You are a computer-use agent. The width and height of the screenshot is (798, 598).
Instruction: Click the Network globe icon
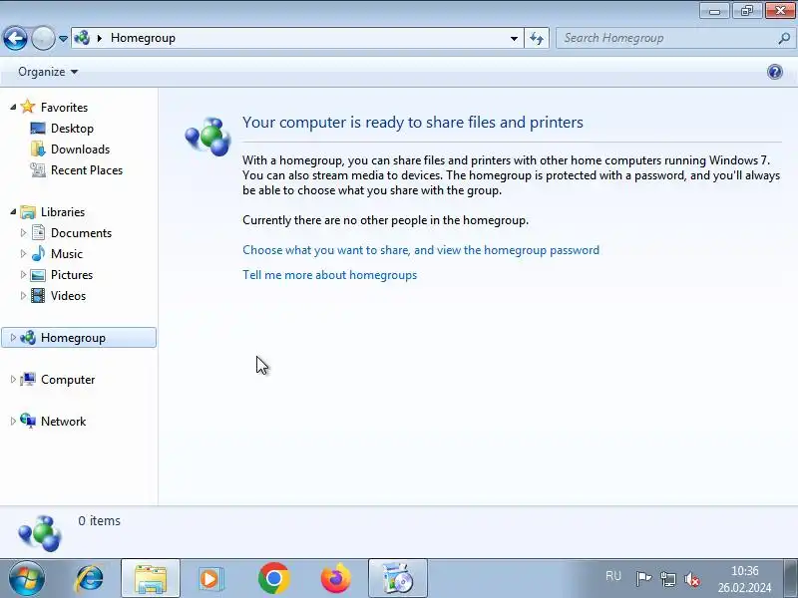point(28,421)
